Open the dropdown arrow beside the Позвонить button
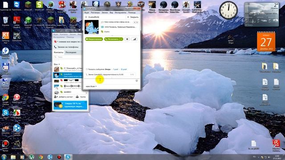The image size is (285, 160). coord(122,39)
